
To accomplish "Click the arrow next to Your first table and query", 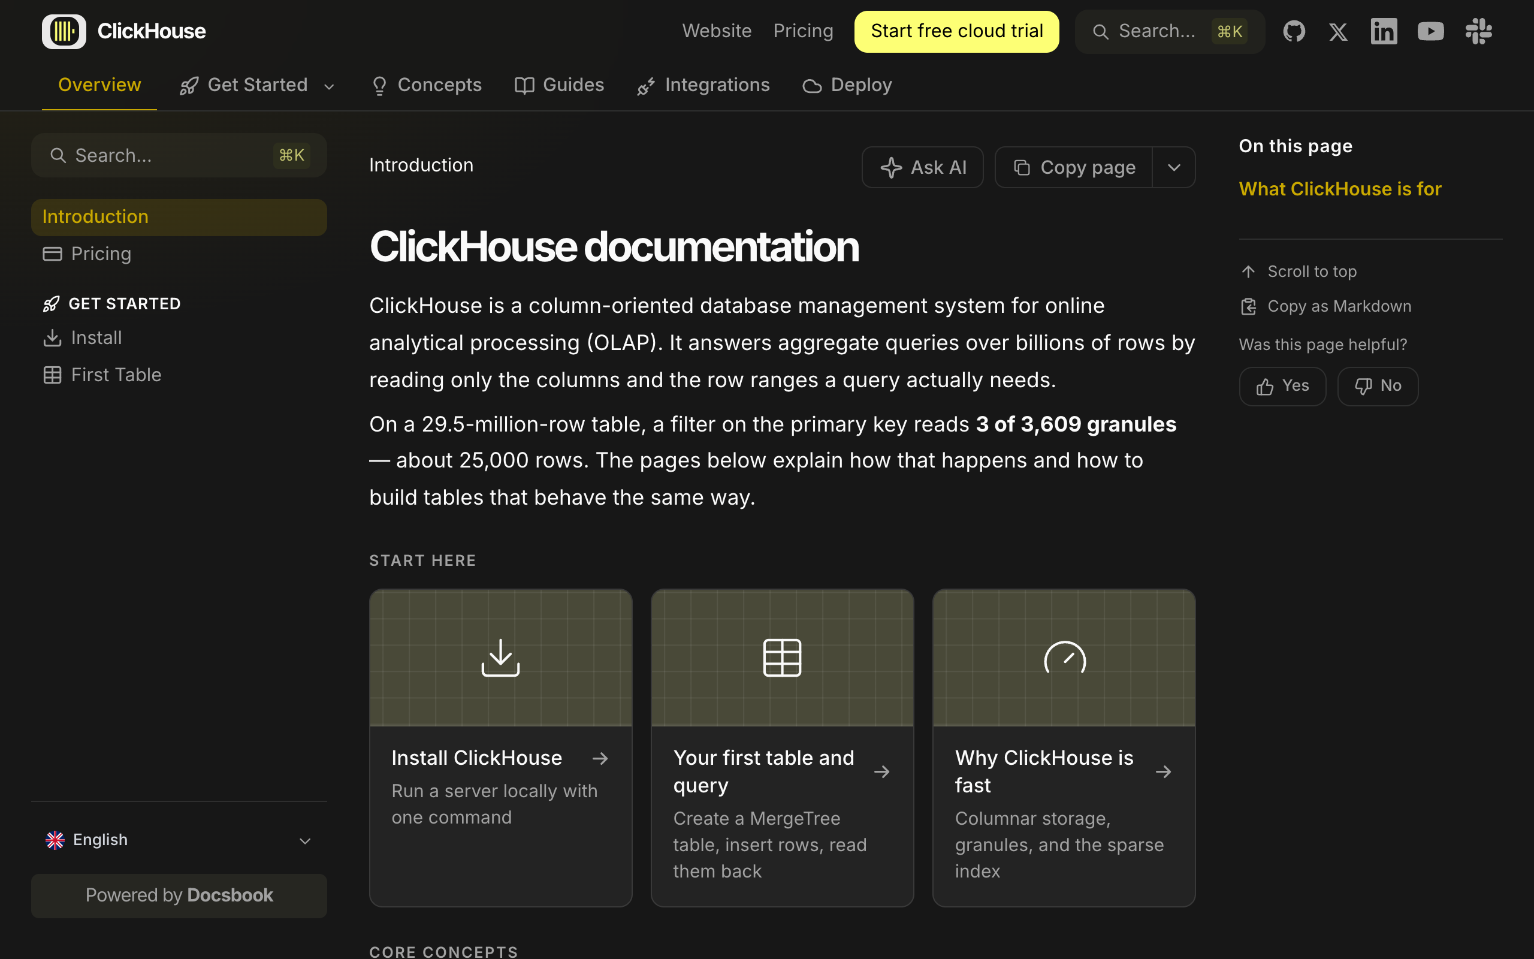I will pyautogui.click(x=881, y=772).
